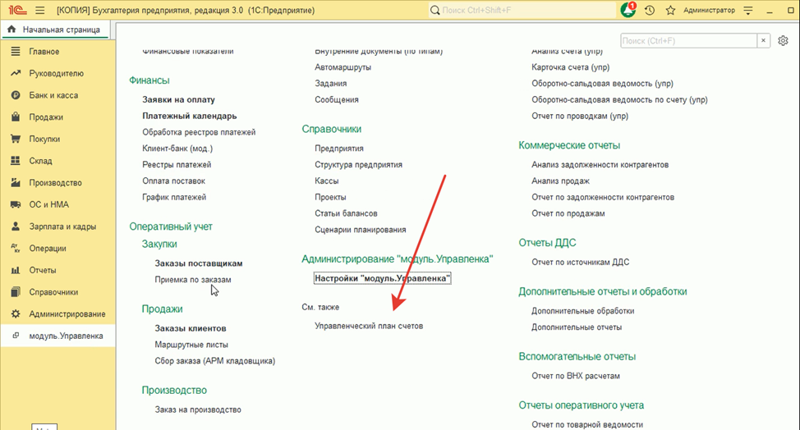Screen dimensions: 800x430
Task: Open Управленческий план счетов
Action: click(x=368, y=326)
